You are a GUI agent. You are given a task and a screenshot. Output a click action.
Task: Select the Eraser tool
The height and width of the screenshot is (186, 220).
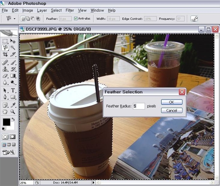point(5,76)
